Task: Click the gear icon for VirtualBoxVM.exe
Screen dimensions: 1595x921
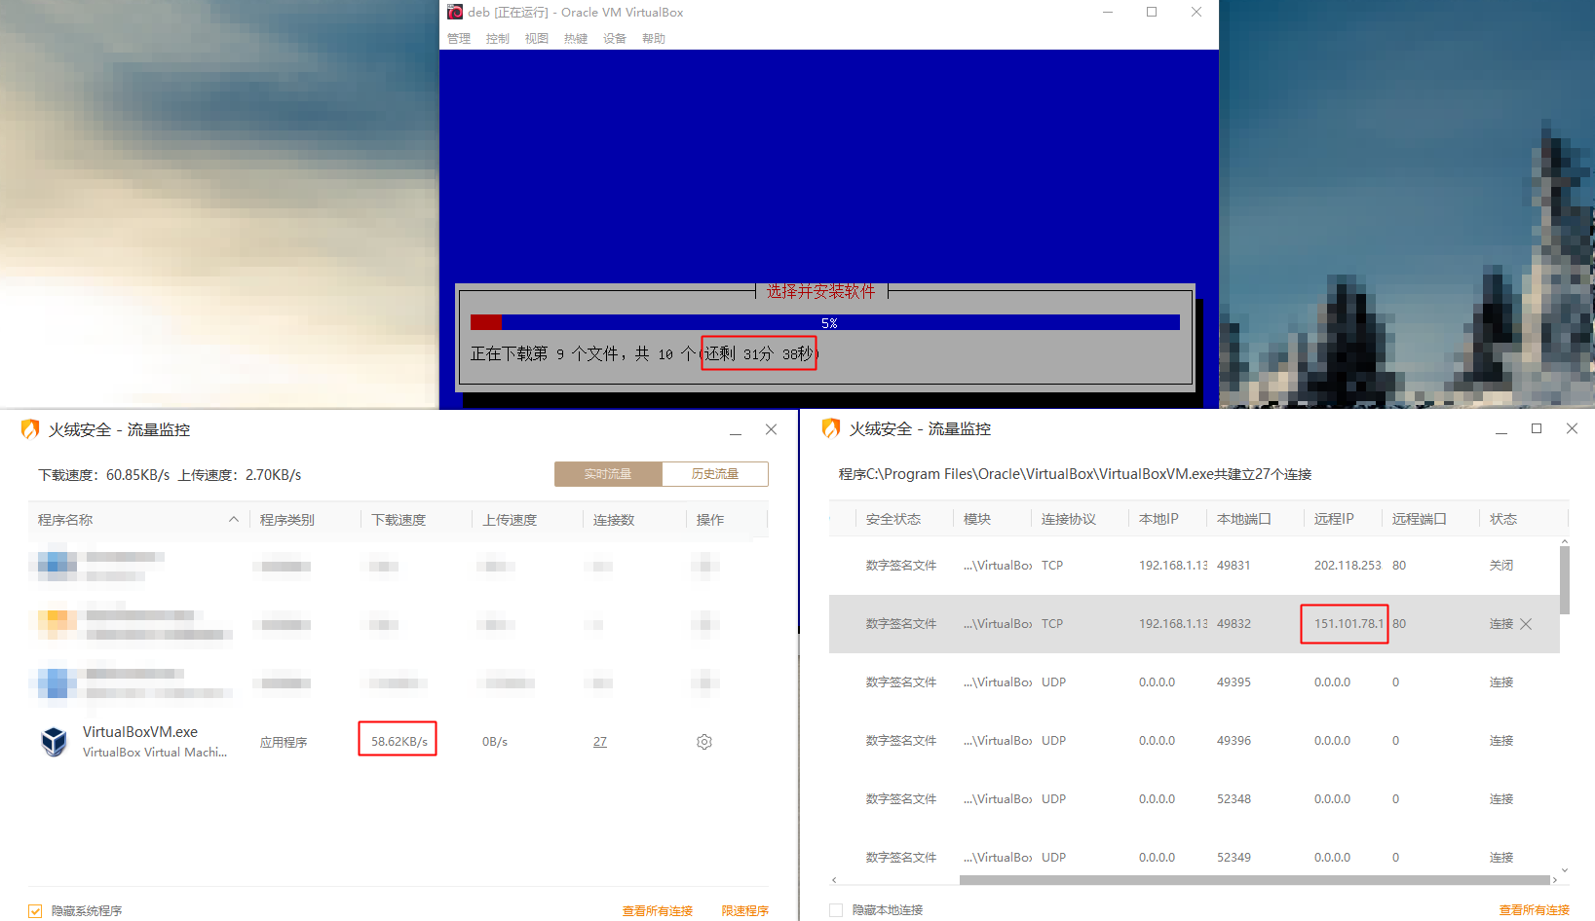Action: tap(704, 742)
